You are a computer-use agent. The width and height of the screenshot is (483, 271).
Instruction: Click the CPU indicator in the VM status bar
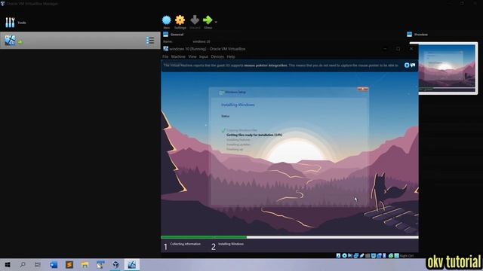pos(384,256)
